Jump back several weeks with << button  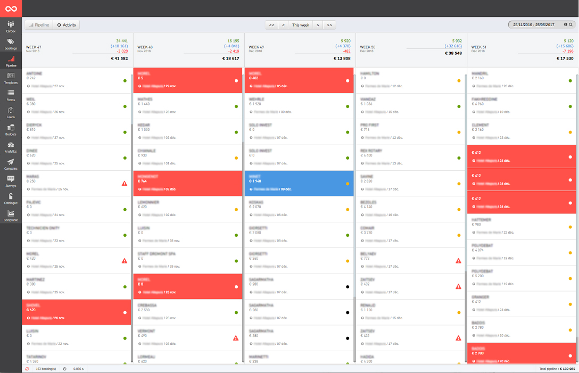coord(271,25)
